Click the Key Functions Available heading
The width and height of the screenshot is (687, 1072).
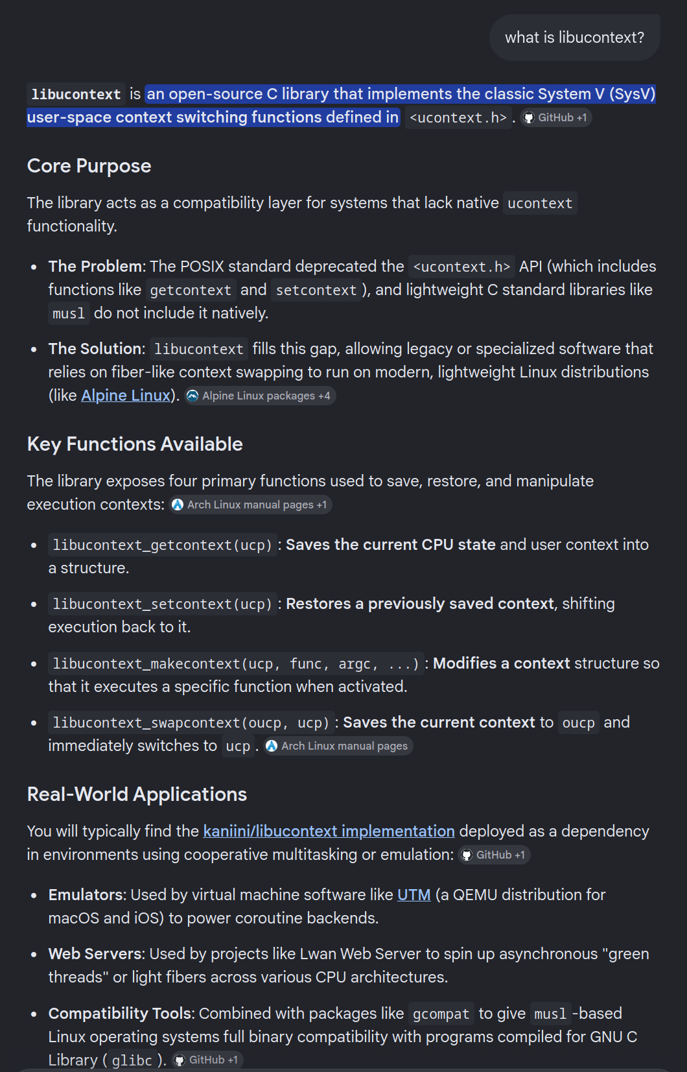(135, 444)
